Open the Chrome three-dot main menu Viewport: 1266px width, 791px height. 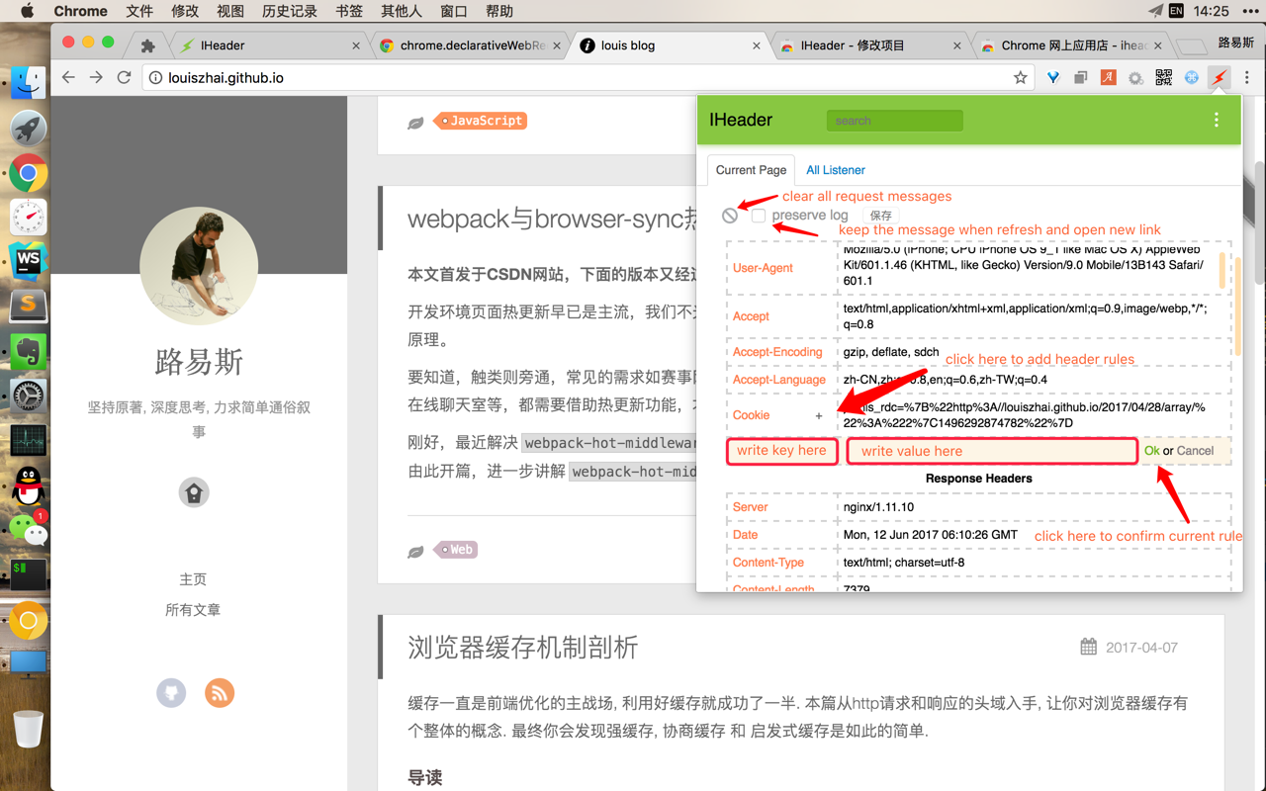coord(1247,77)
